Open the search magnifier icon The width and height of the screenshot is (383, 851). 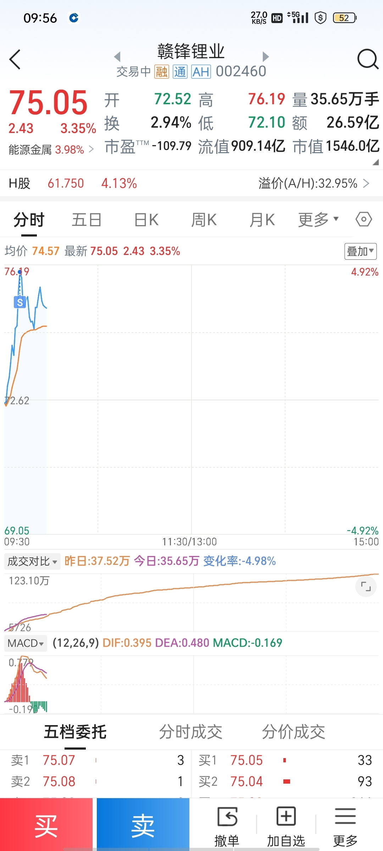coord(368,59)
